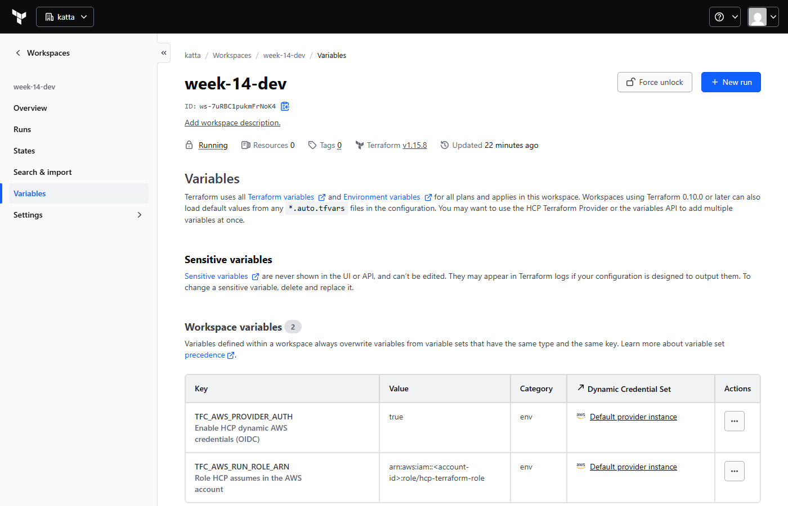The image size is (788, 506).
Task: Click the lock icon beside Running
Action: (x=189, y=145)
